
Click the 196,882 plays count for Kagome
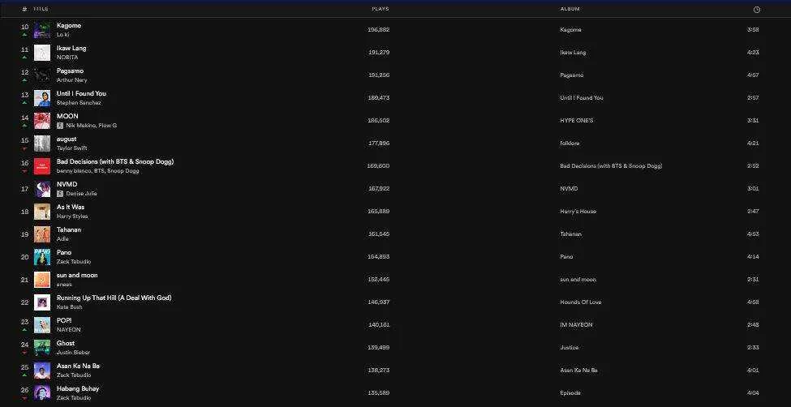[x=378, y=30]
